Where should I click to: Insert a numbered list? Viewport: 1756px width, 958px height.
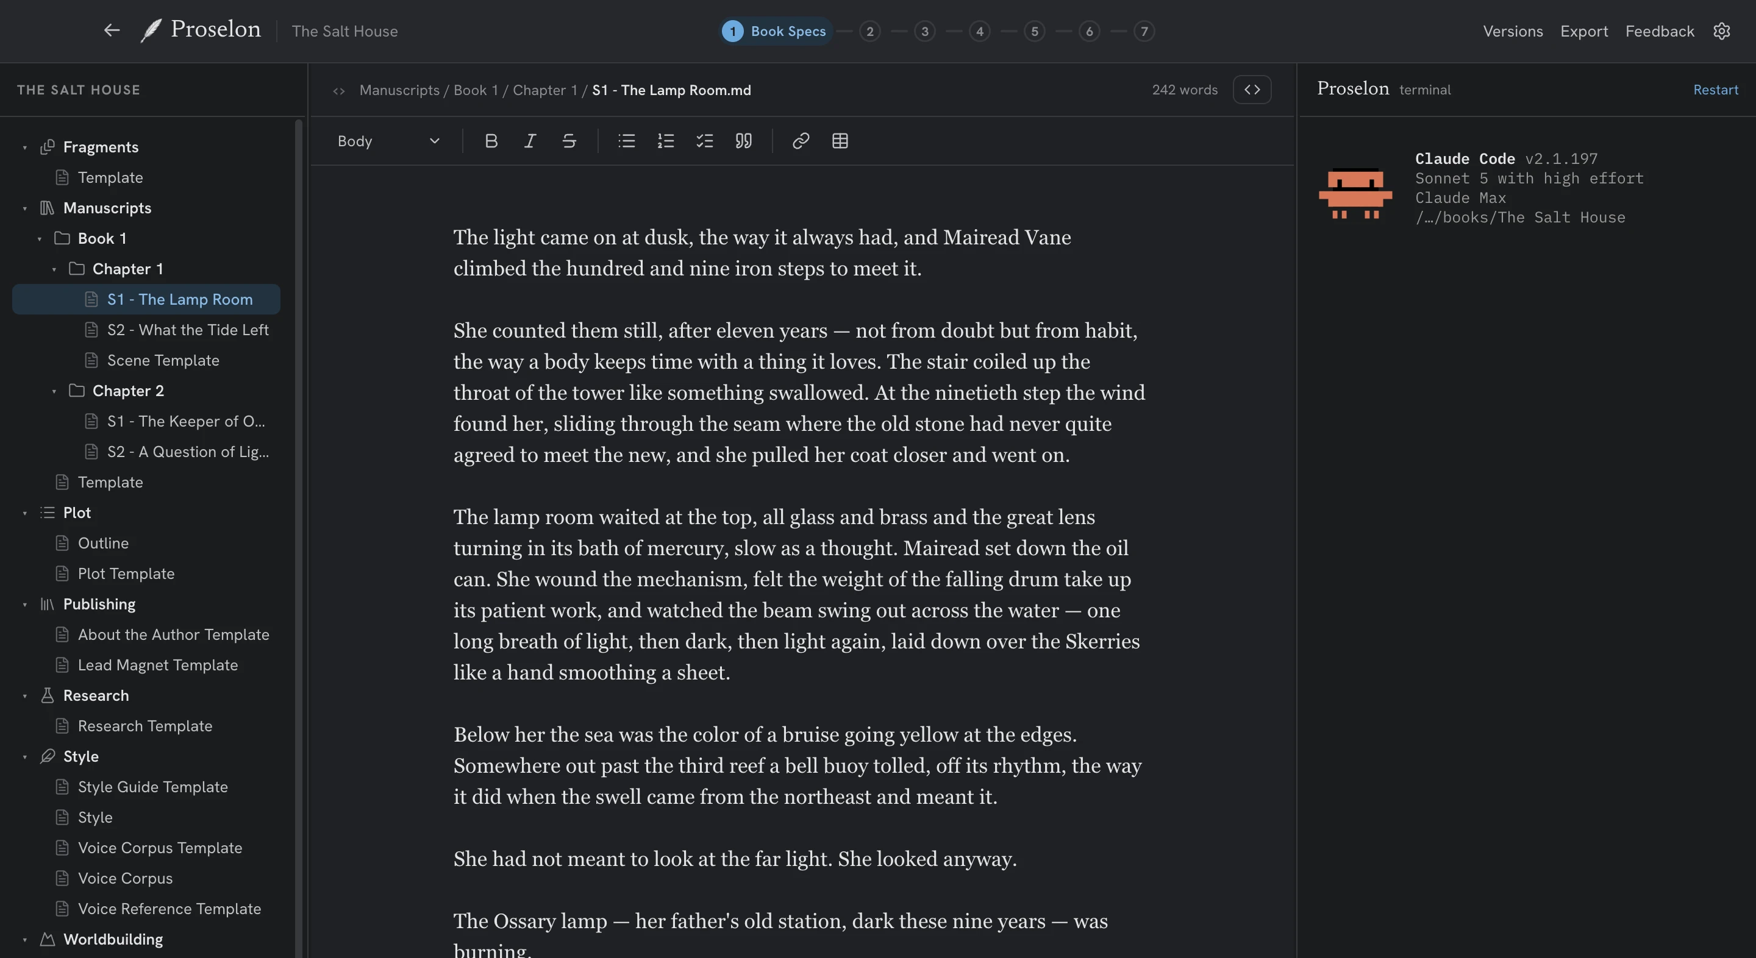coord(665,141)
